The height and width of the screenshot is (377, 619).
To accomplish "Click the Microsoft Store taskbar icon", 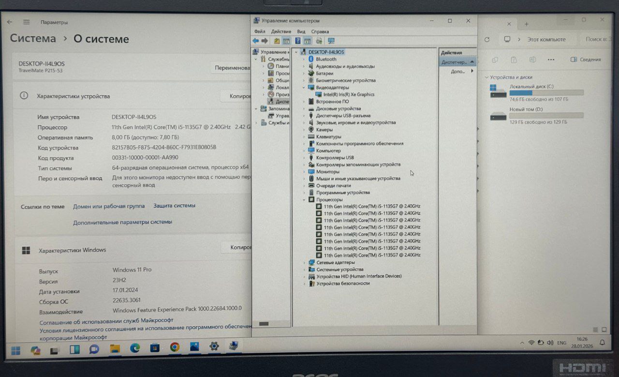I will pos(155,347).
